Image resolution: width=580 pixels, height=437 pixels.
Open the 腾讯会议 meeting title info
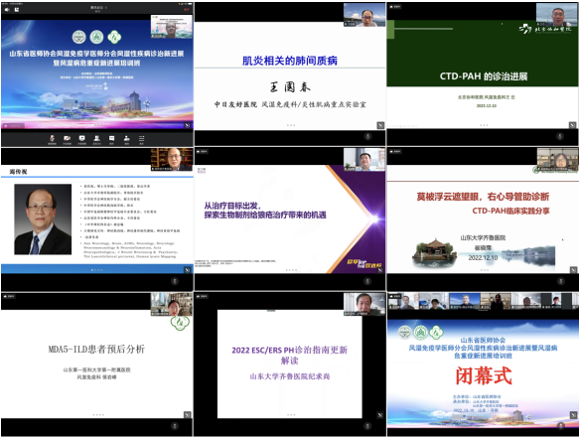(98, 8)
